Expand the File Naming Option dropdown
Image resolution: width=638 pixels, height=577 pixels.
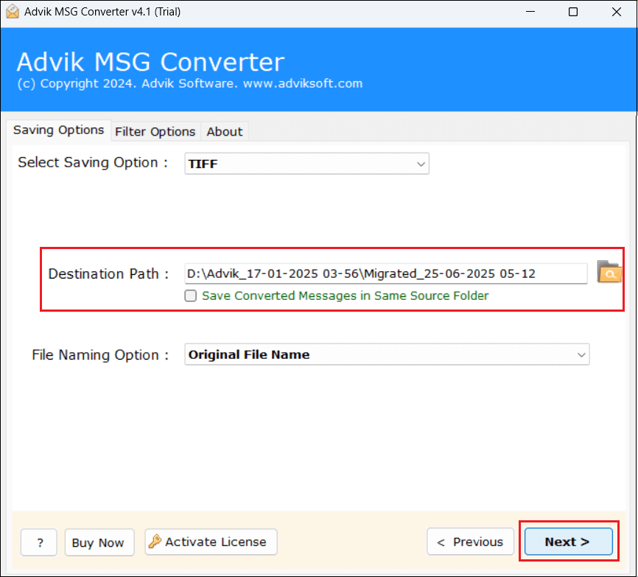(387, 354)
